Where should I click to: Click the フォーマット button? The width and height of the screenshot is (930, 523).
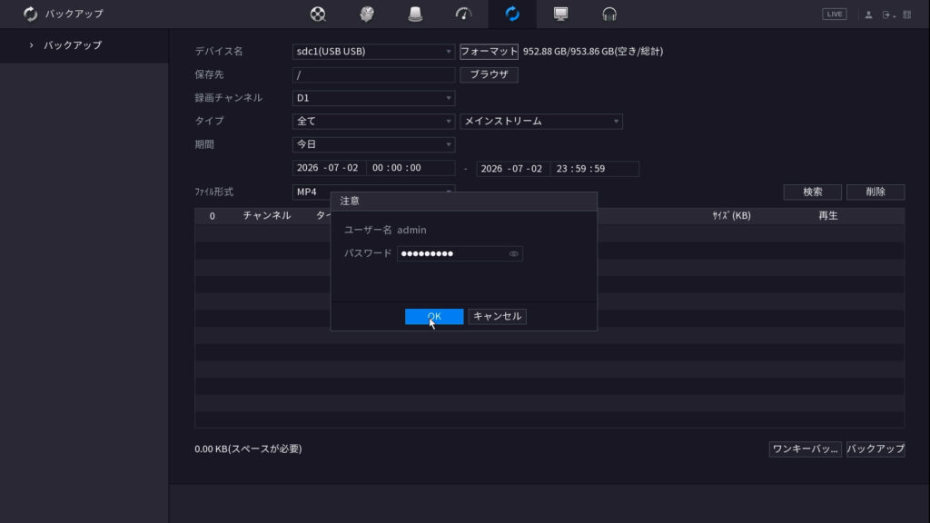pyautogui.click(x=489, y=51)
